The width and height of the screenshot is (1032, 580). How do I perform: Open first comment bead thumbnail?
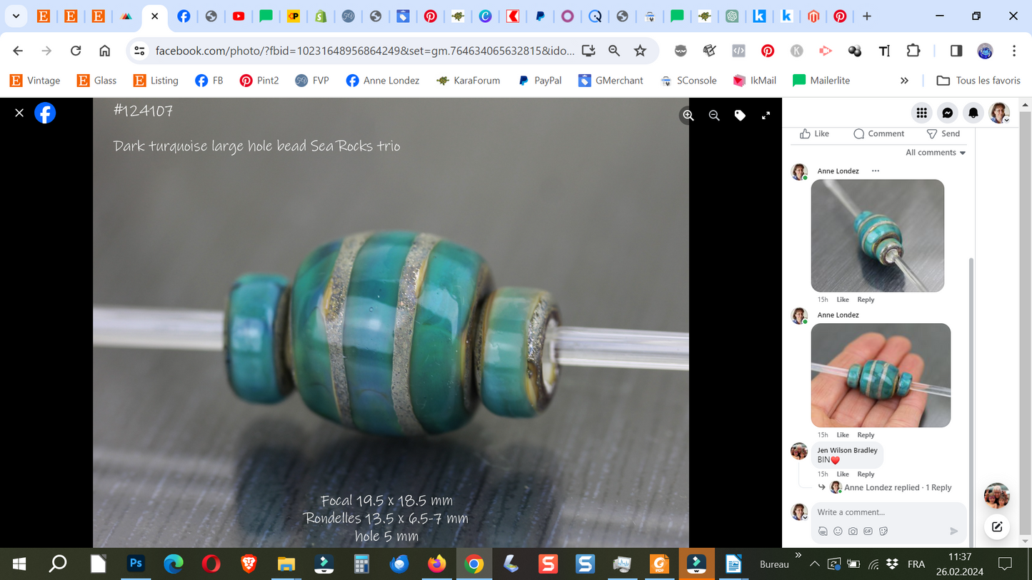[x=878, y=235]
